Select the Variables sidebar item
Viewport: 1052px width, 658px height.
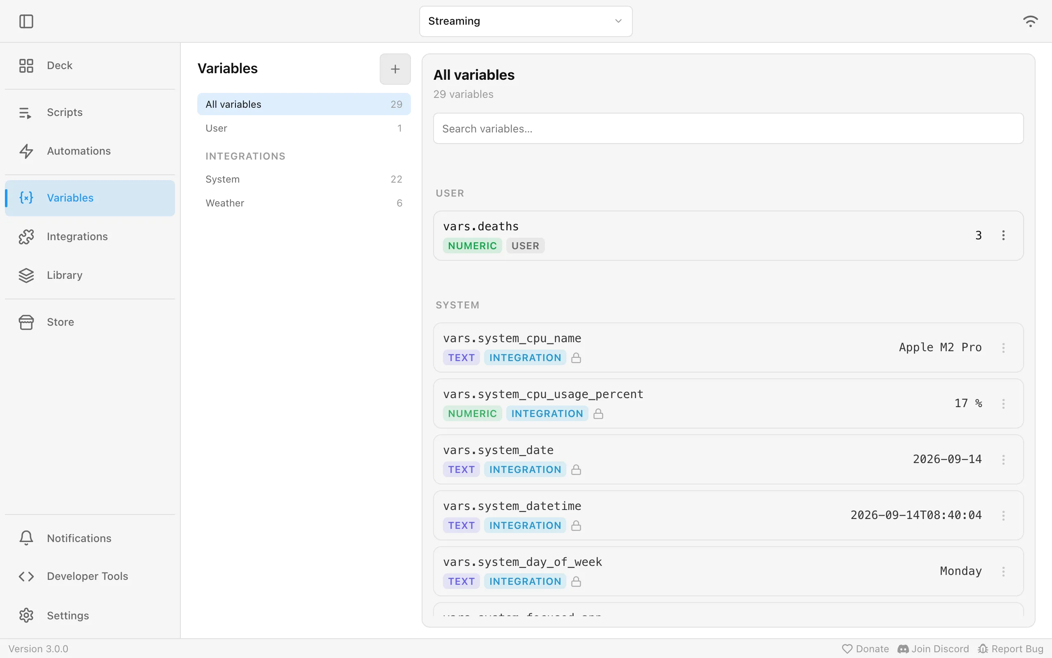click(90, 198)
